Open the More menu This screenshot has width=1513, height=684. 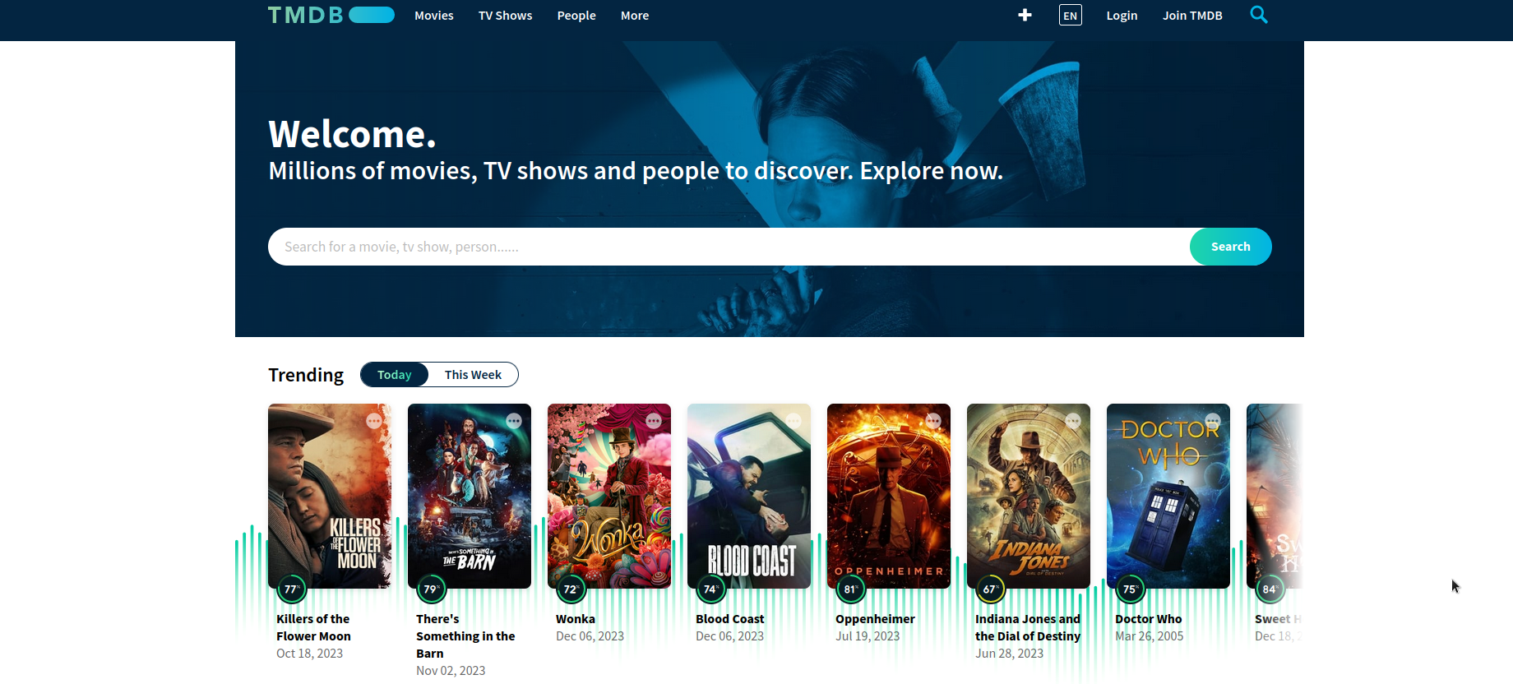click(635, 16)
